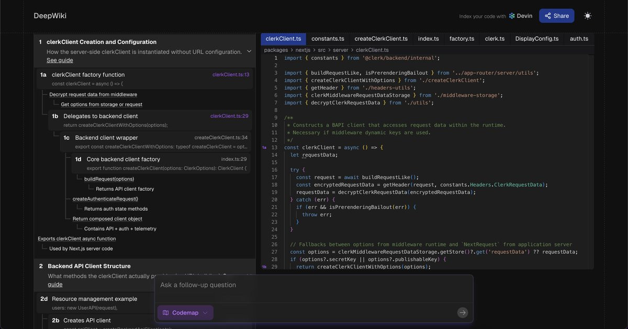The width and height of the screenshot is (628, 329).
Task: Open the createClerkClient.ts tab
Action: coord(381,39)
